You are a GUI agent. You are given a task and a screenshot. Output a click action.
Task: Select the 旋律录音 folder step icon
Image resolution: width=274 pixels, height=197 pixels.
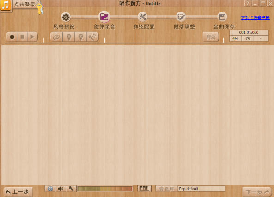104,17
